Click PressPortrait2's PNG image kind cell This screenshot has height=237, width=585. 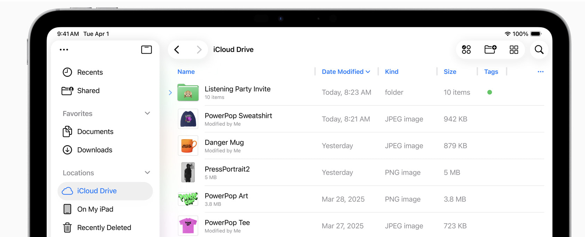click(x=402, y=173)
